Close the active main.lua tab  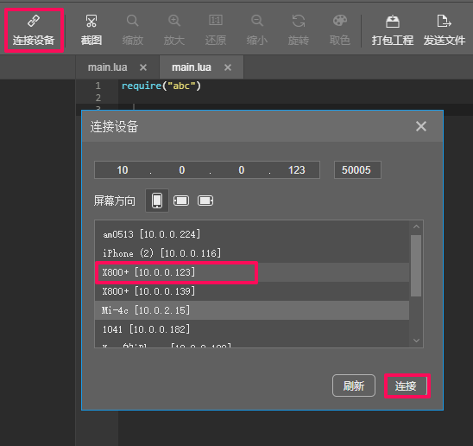click(x=228, y=67)
